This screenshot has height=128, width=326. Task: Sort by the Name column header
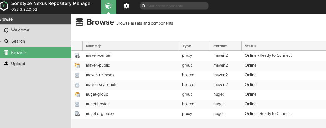[131, 46]
